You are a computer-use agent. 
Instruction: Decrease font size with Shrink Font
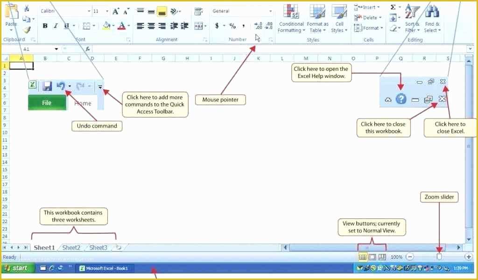[126, 11]
